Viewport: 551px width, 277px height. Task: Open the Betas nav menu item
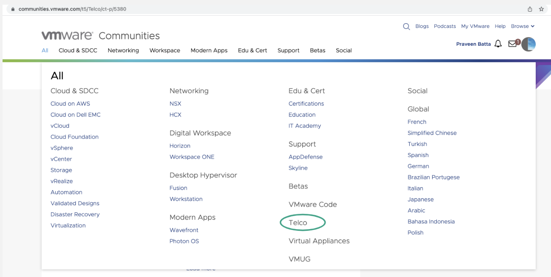tap(318, 50)
